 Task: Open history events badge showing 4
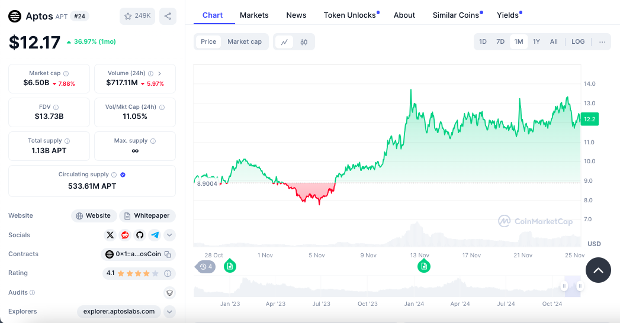pyautogui.click(x=205, y=267)
